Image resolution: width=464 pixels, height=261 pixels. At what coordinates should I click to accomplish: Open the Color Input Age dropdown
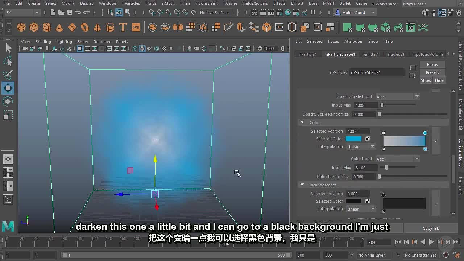coord(398,159)
